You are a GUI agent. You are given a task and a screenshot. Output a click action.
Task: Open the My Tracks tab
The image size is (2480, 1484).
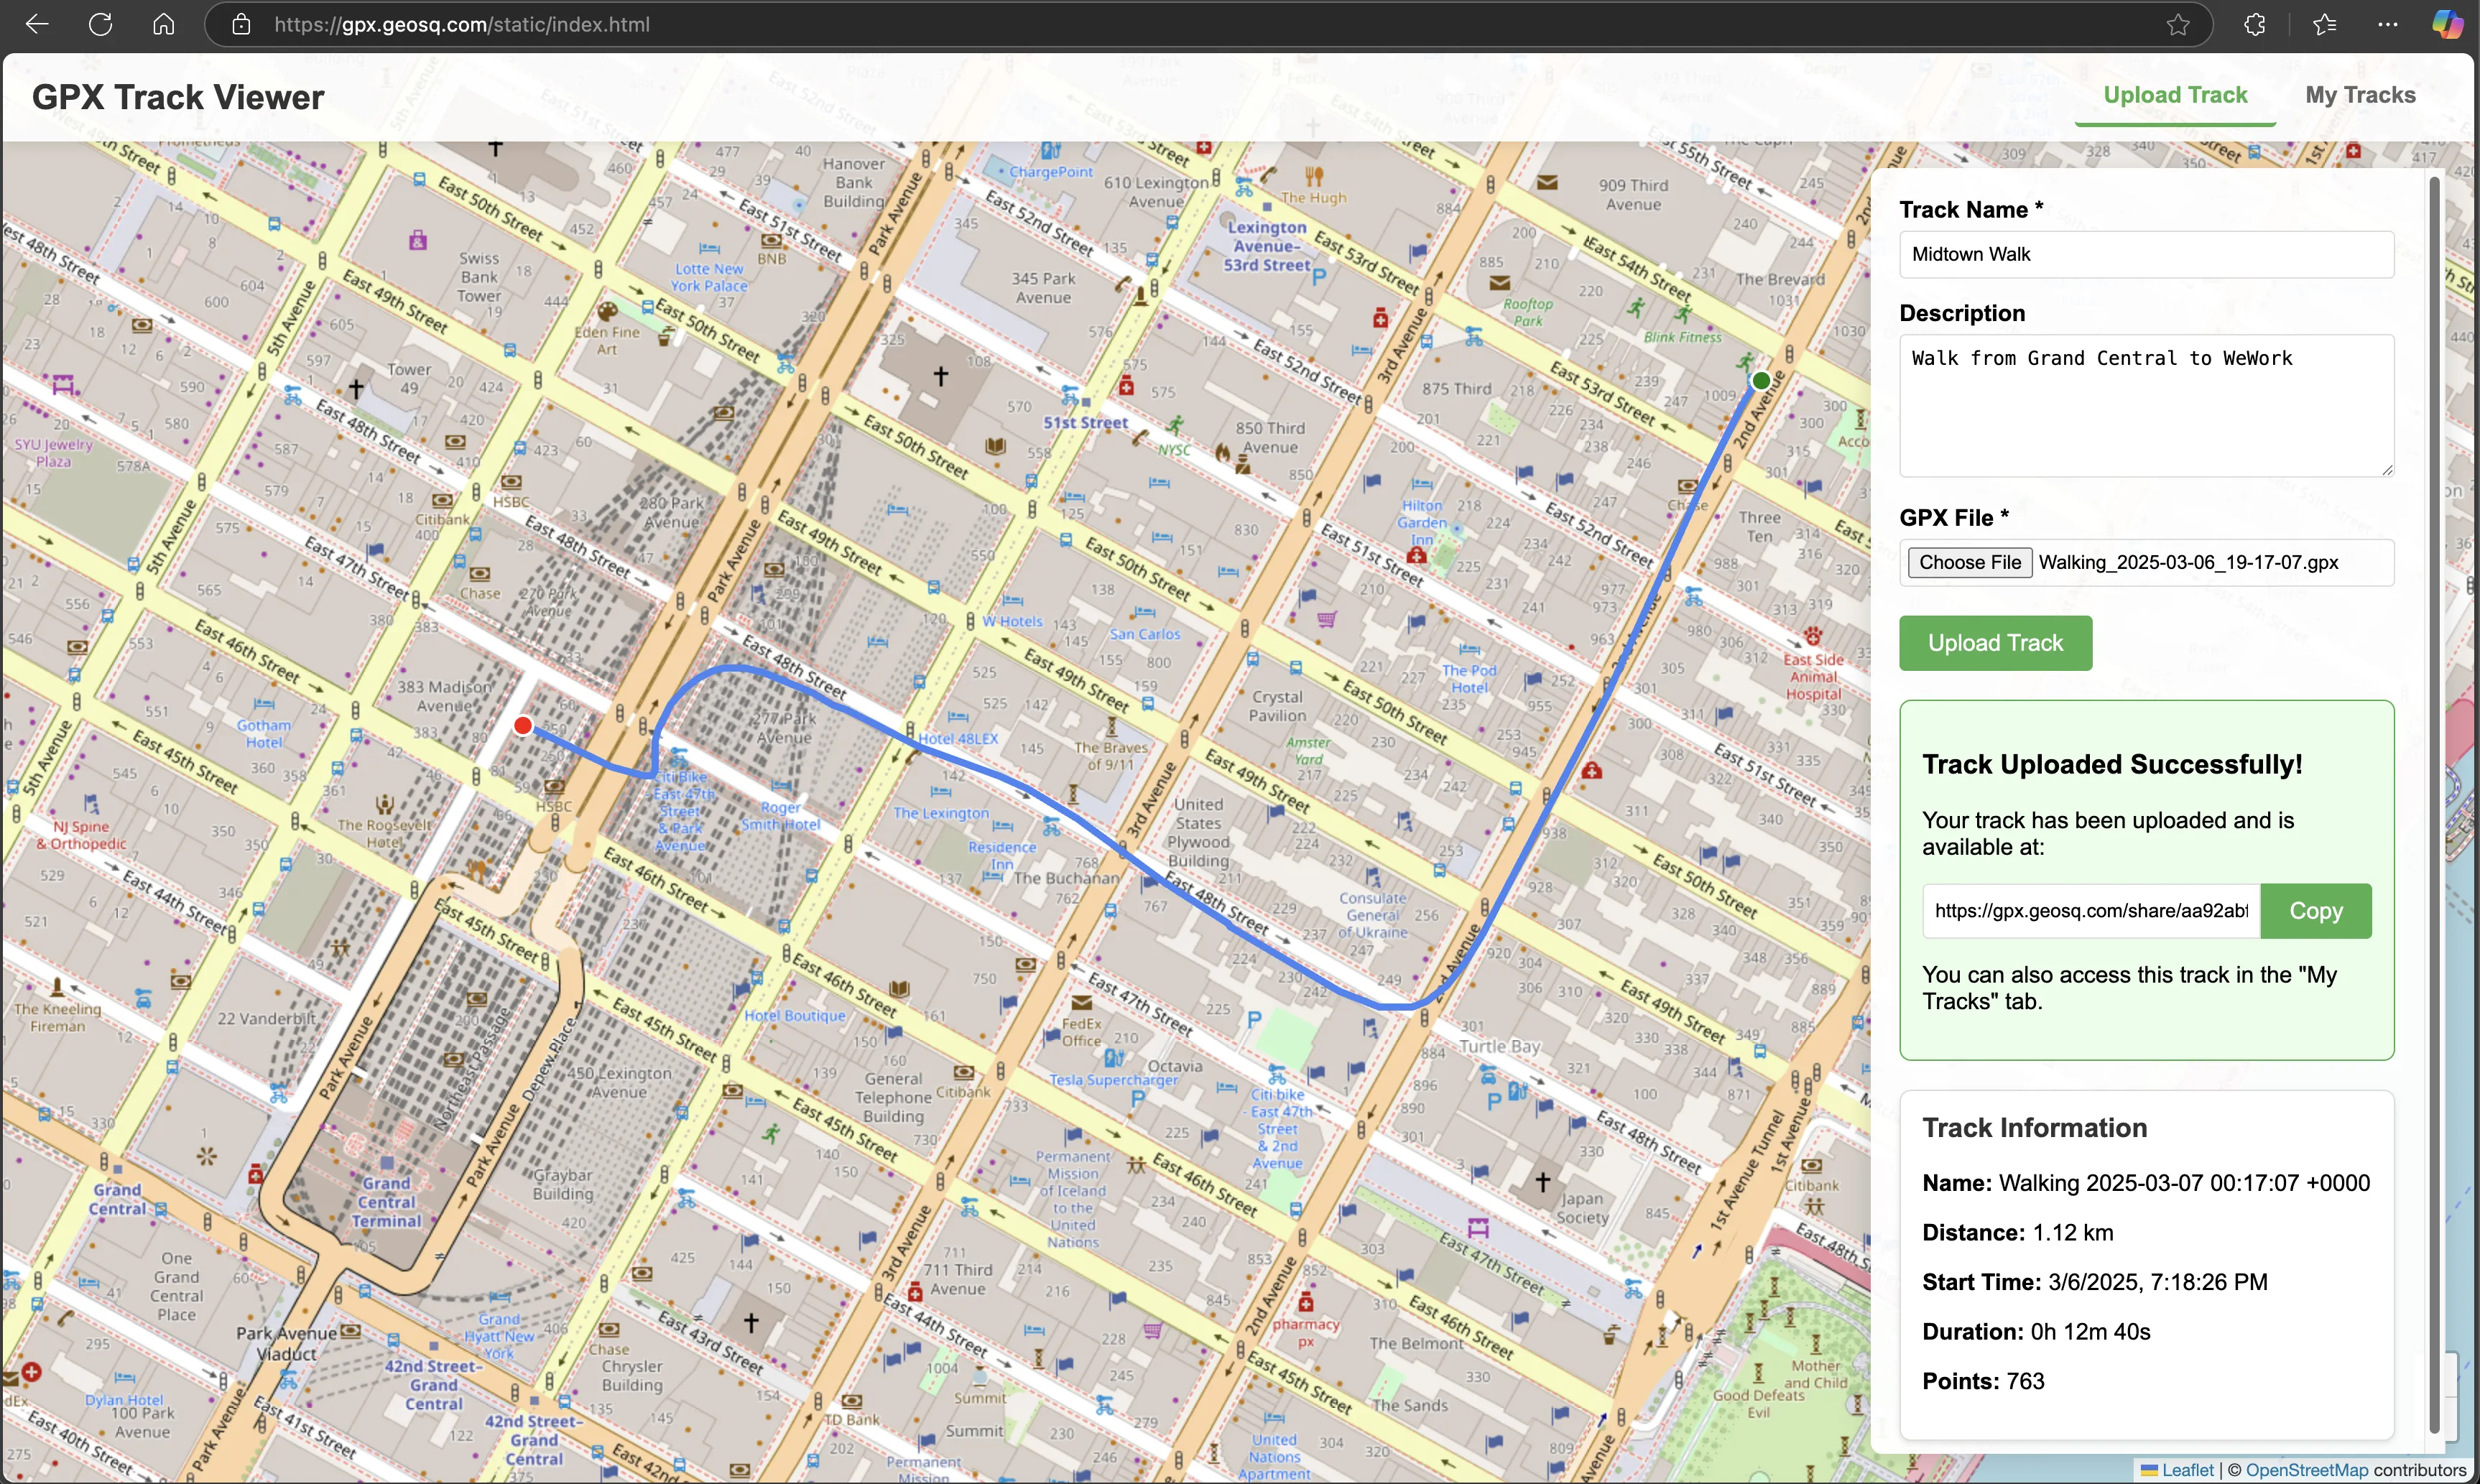[2360, 95]
